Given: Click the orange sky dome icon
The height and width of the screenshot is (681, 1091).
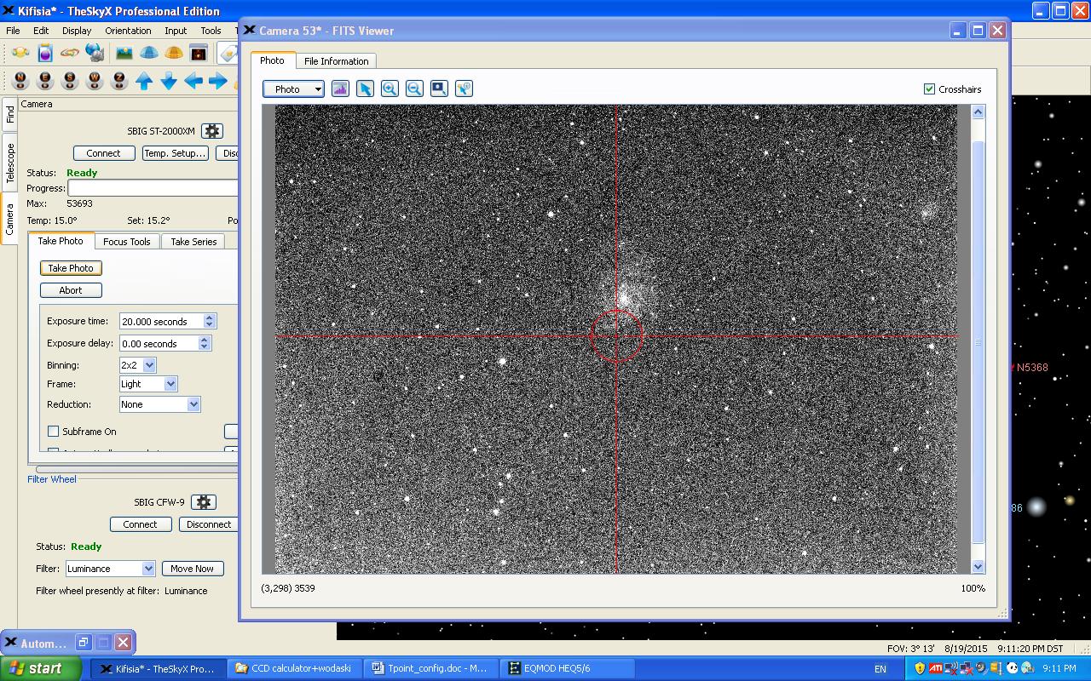Looking at the screenshot, I should [x=174, y=53].
